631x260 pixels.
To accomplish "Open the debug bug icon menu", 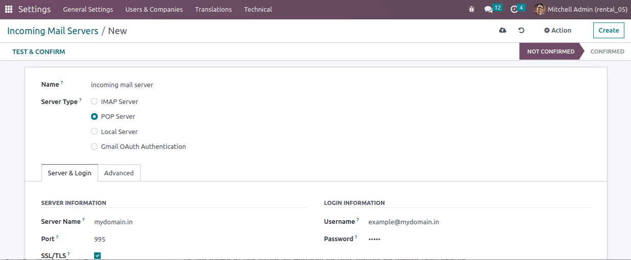I will [x=471, y=9].
